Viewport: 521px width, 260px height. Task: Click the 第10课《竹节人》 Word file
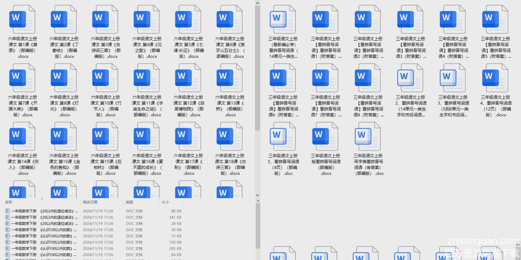click(105, 78)
